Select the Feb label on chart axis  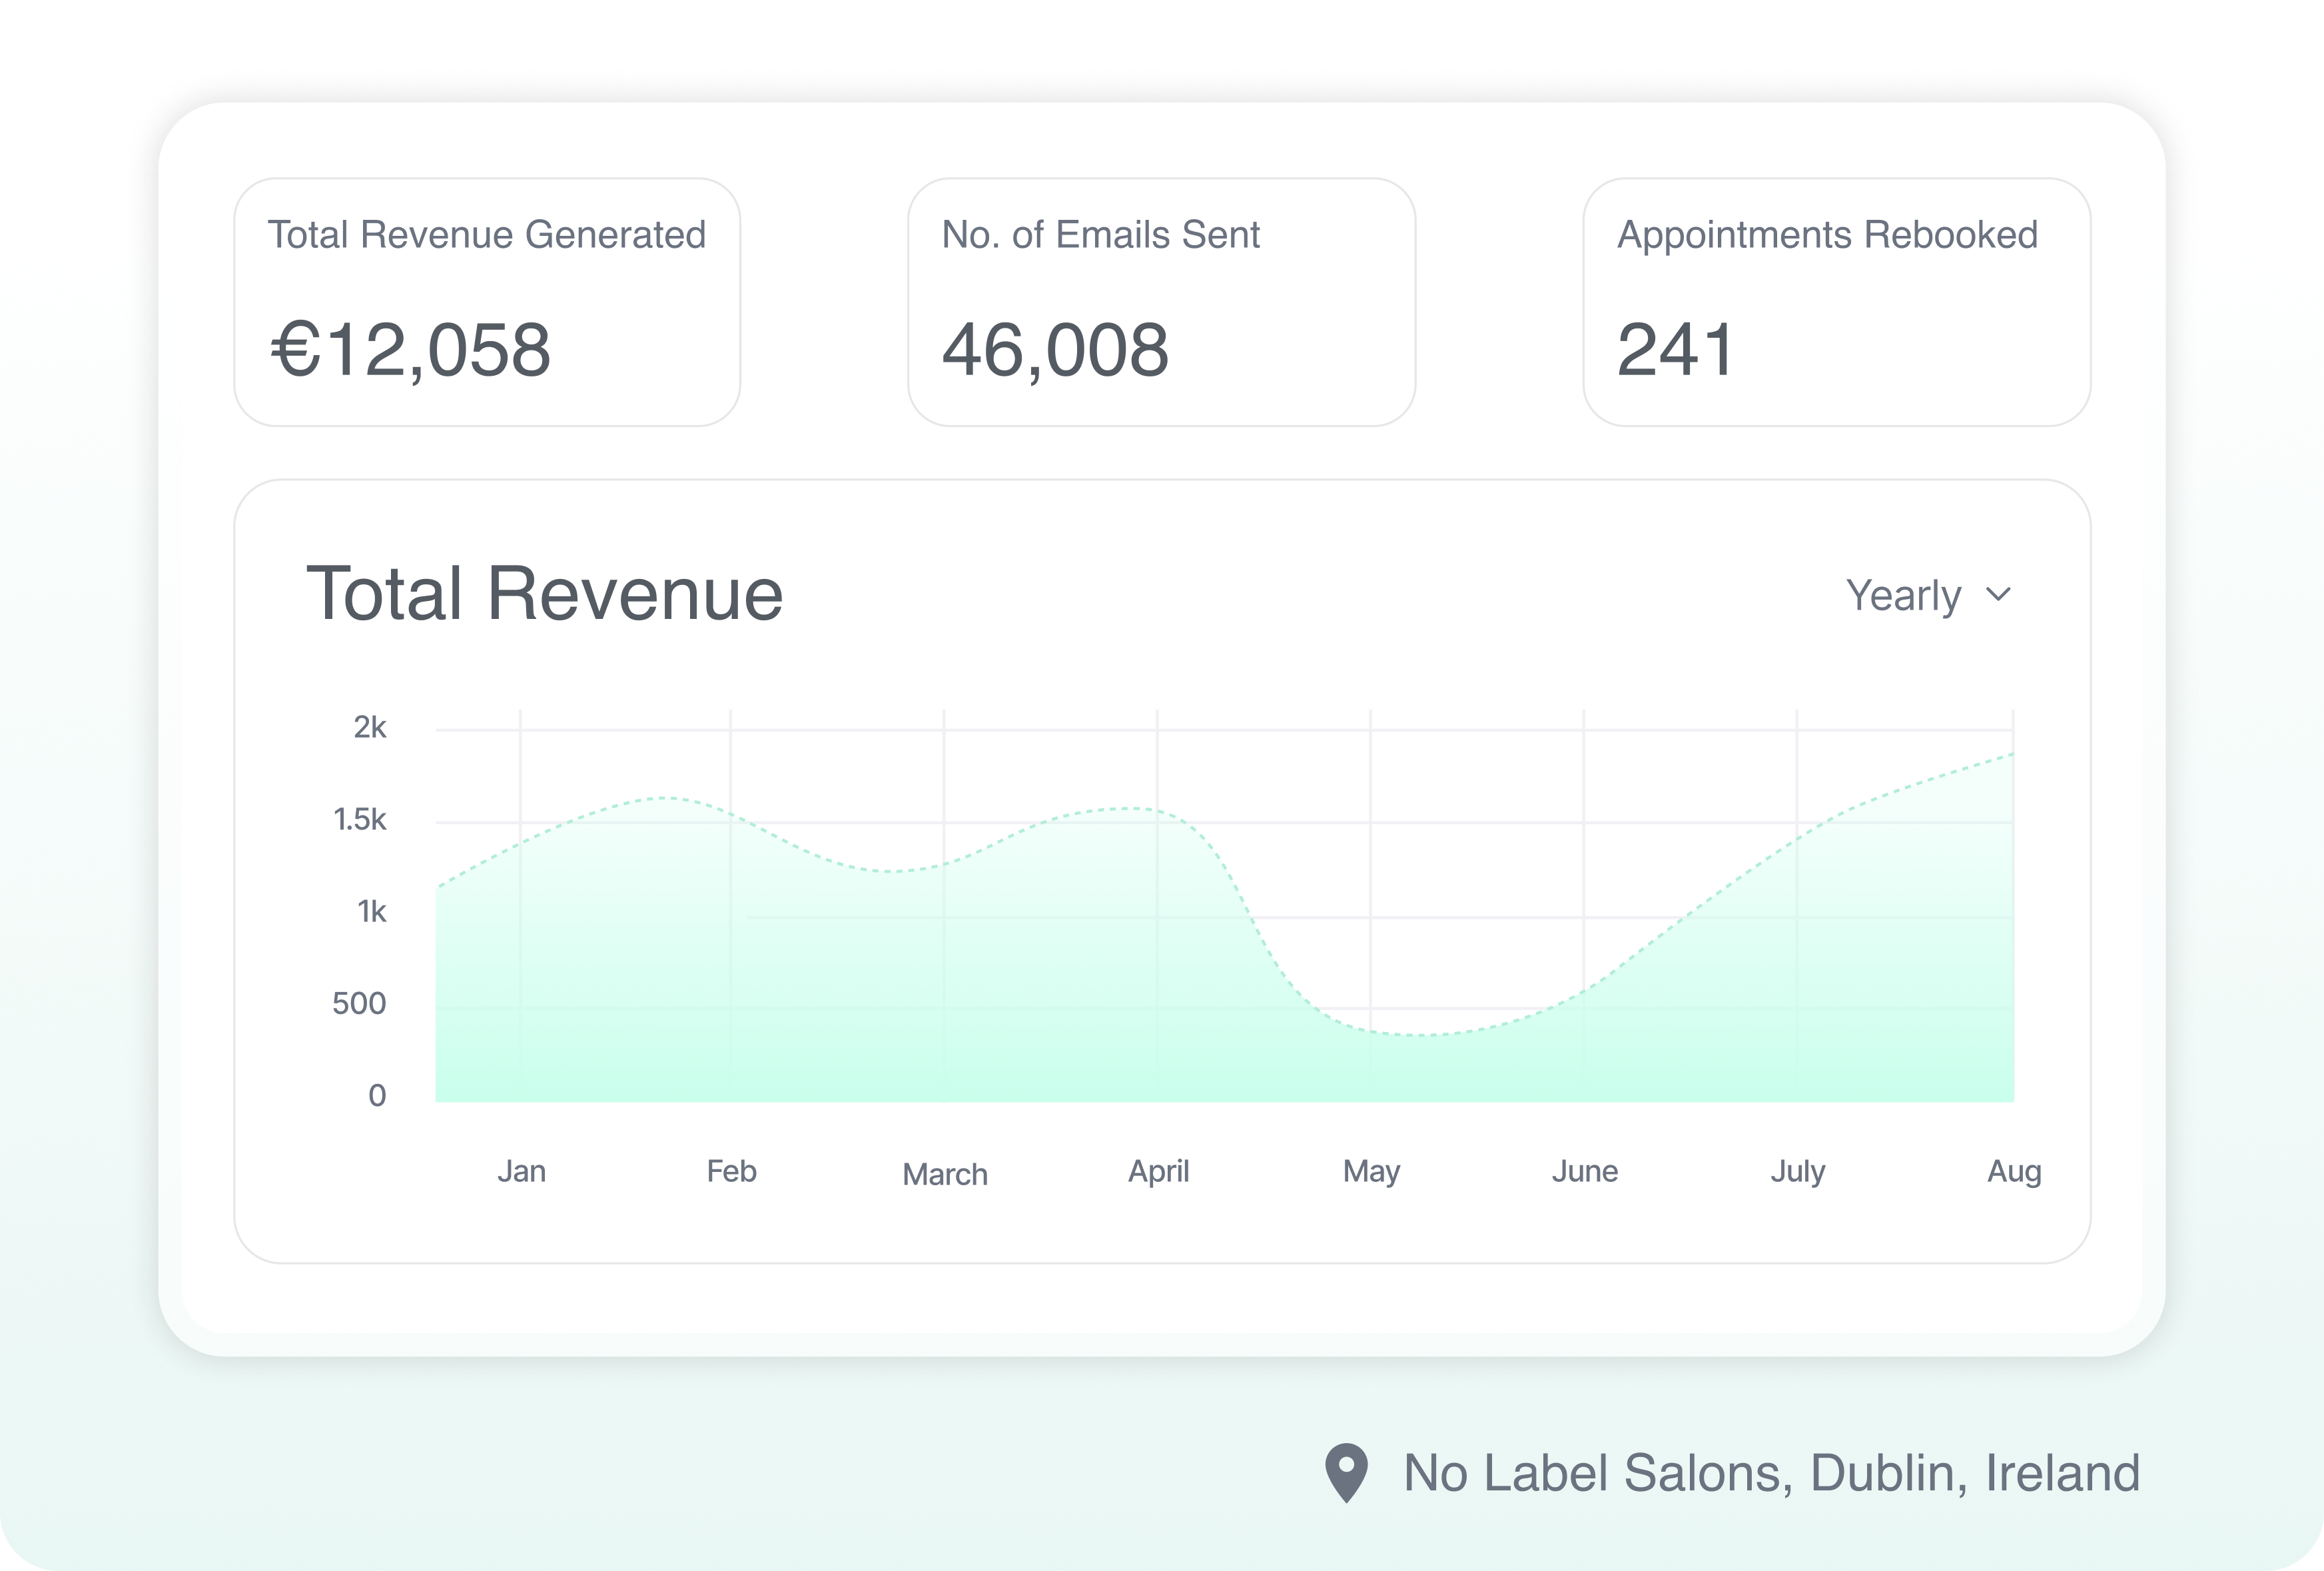coord(731,1171)
